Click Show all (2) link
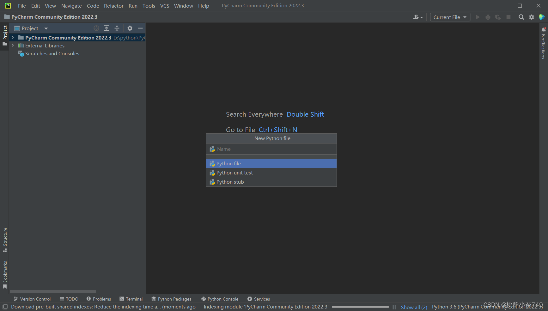This screenshot has width=548, height=311. [x=414, y=307]
